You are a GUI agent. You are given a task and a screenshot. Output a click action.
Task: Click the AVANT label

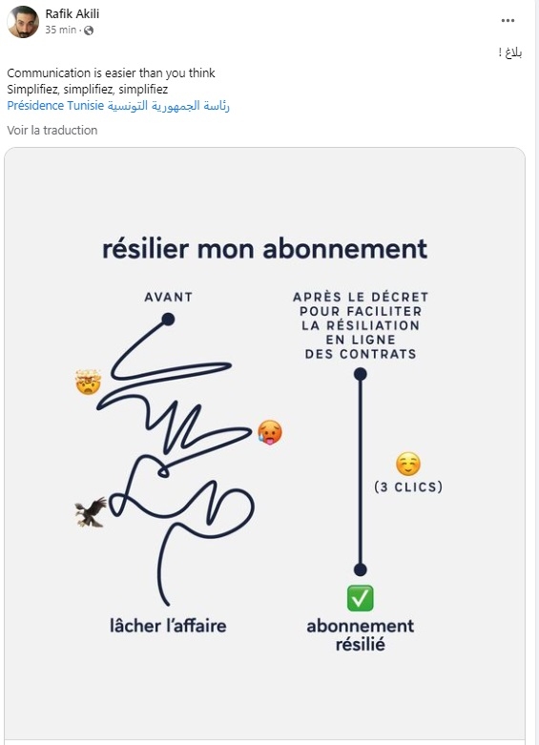[169, 297]
